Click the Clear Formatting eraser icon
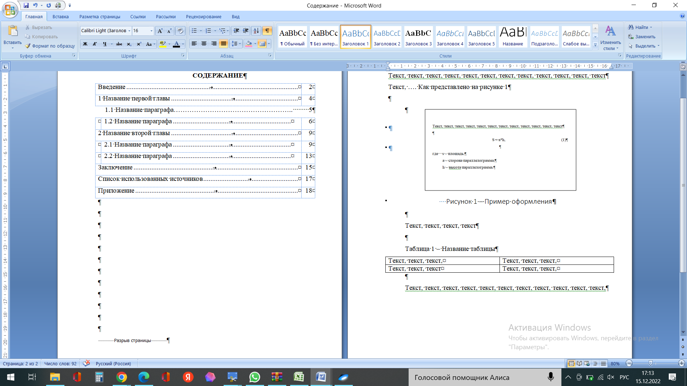687x386 pixels. (180, 31)
